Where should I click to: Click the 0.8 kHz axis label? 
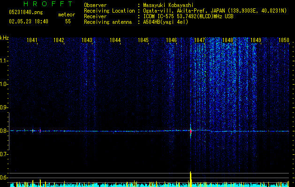tap(3, 131)
